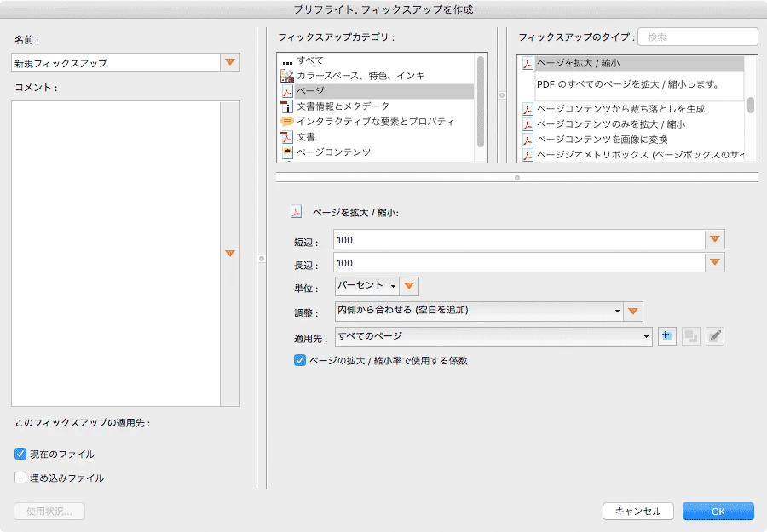The height and width of the screenshot is (532, 767).
Task: Click the 検索 search field
Action: (698, 37)
